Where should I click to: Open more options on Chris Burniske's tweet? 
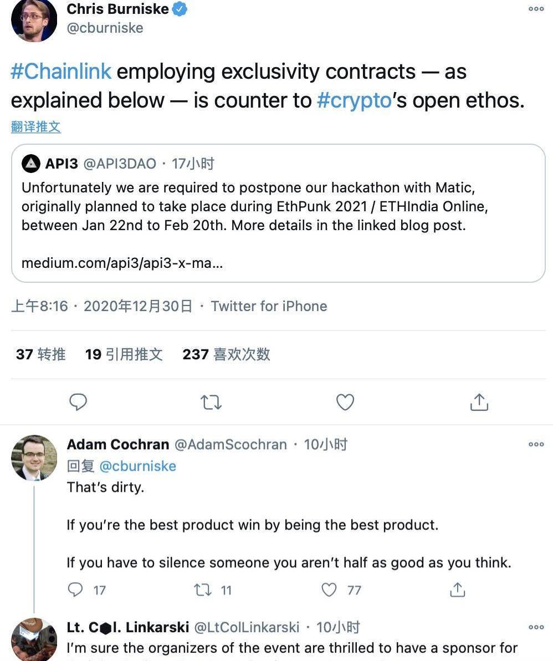[536, 9]
